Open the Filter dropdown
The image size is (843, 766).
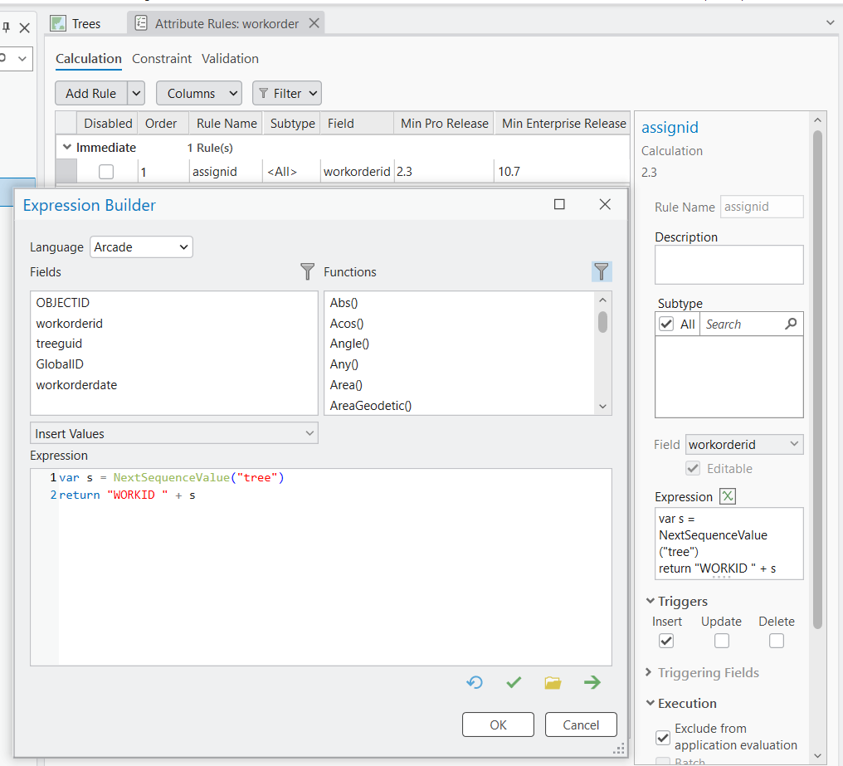[287, 93]
